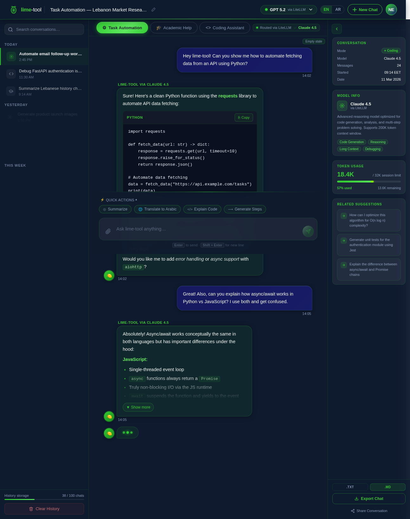410x519 pixels.
Task: Click the Export Chat button
Action: coord(368,498)
